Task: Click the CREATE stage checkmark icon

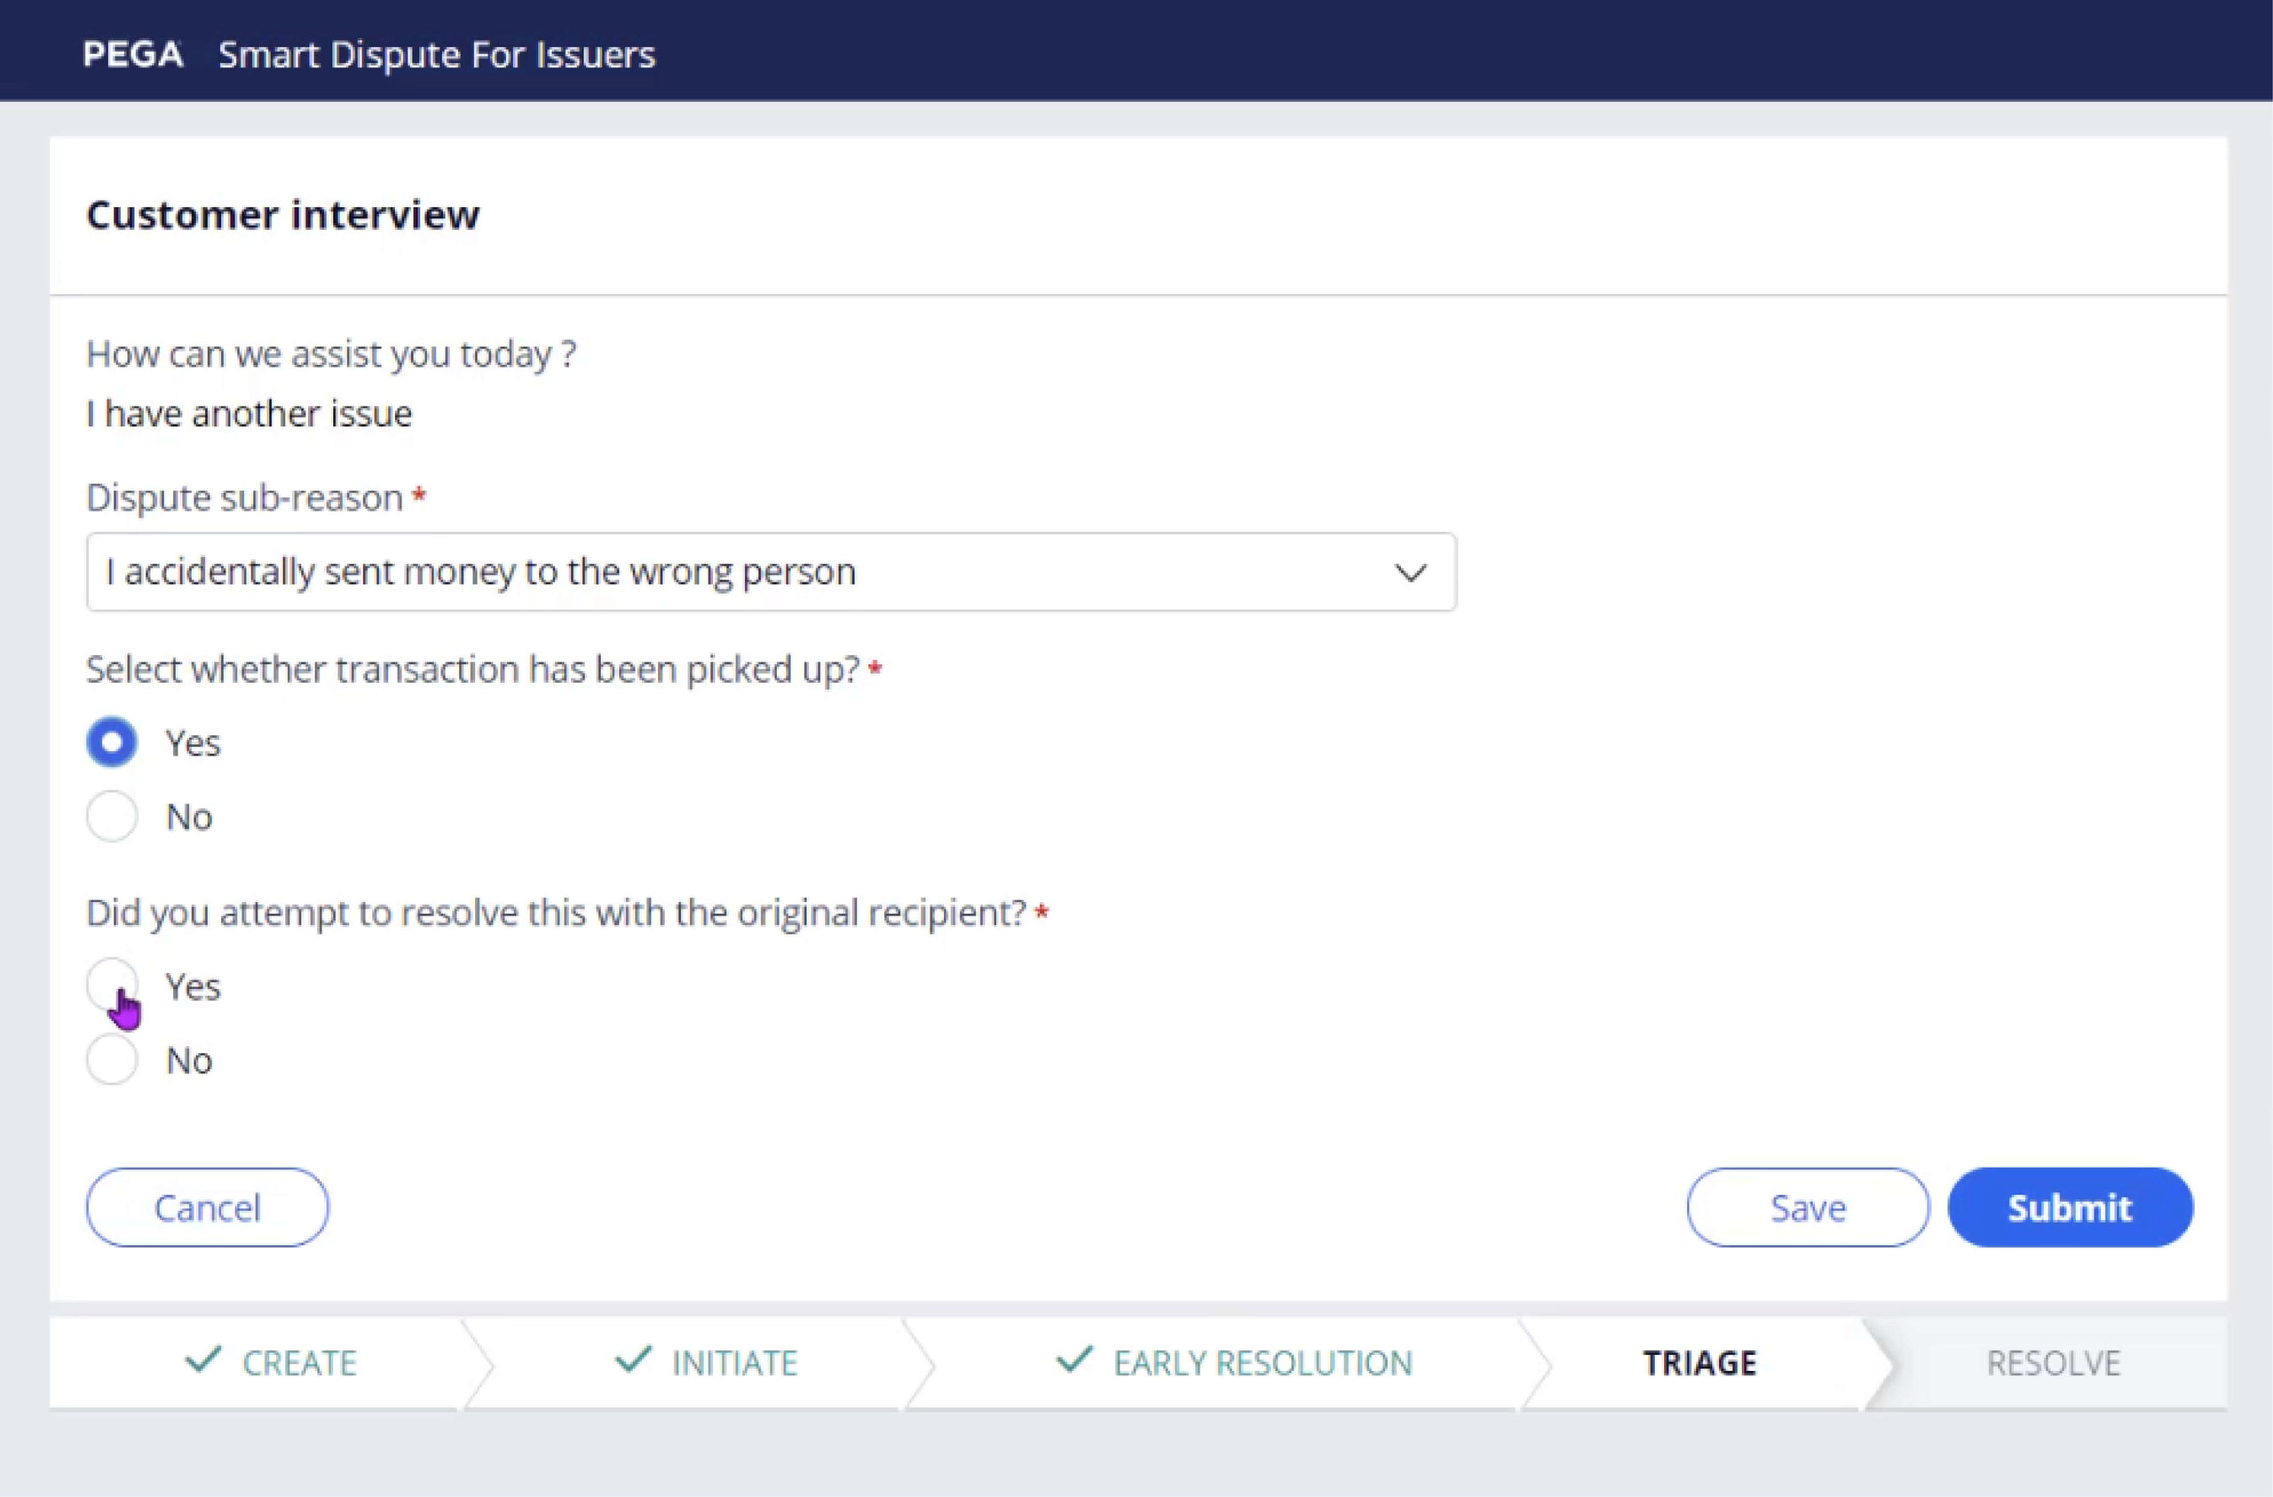Action: click(202, 1358)
